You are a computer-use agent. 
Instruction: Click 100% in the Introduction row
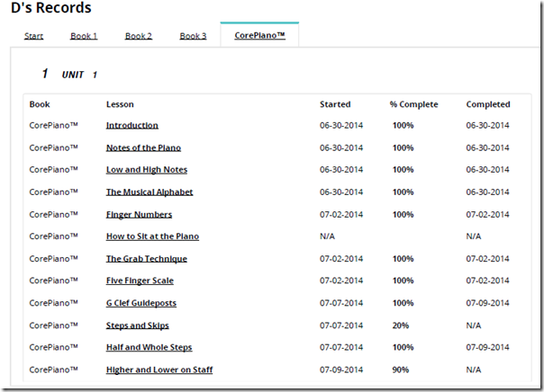pos(403,125)
